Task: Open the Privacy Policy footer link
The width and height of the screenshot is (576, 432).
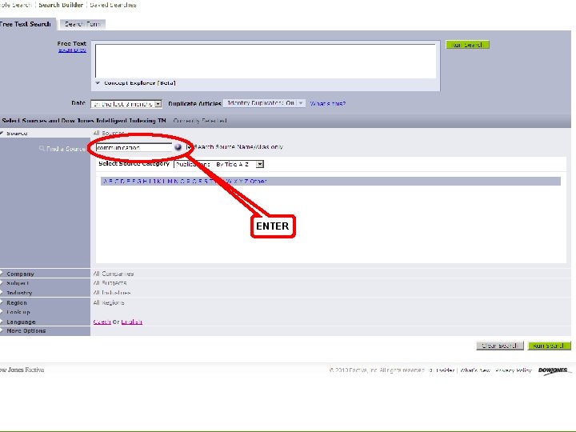Action: click(x=514, y=370)
